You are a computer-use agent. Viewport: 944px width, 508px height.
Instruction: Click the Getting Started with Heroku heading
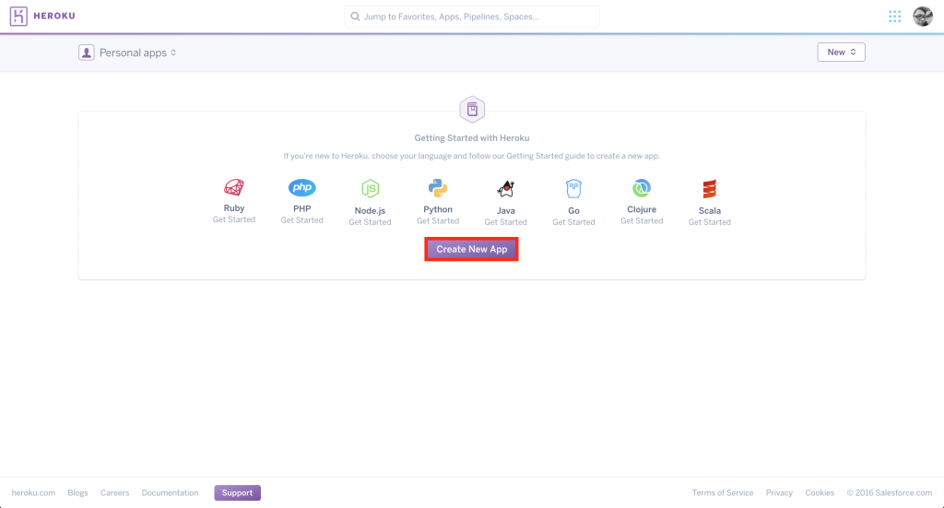pyautogui.click(x=471, y=138)
